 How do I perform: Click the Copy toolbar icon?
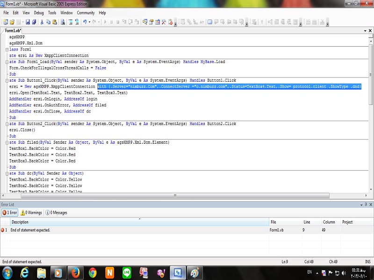pos(48,22)
